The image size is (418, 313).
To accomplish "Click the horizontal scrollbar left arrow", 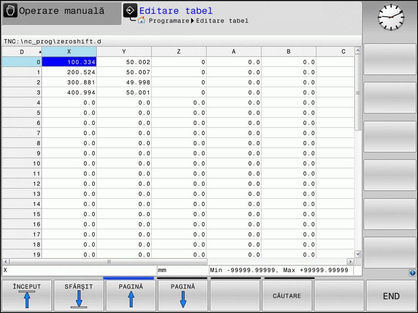I will 6,261.
